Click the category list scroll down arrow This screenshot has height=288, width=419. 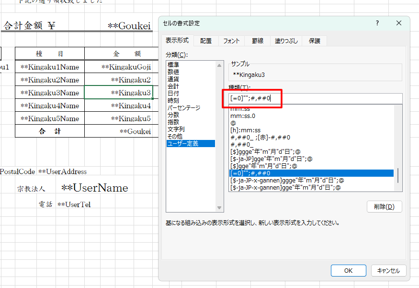click(x=219, y=208)
